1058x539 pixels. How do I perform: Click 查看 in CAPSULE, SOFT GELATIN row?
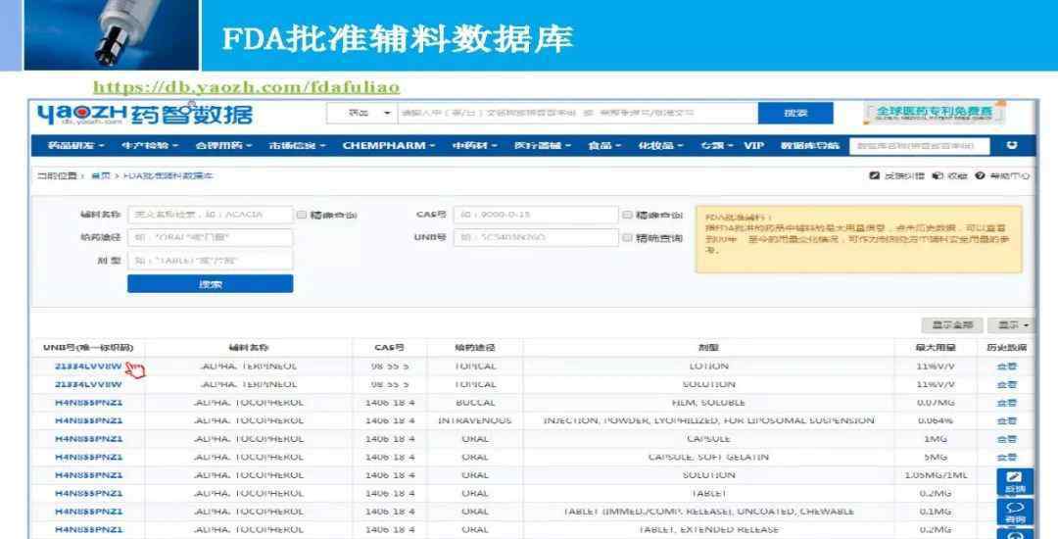tap(1006, 457)
